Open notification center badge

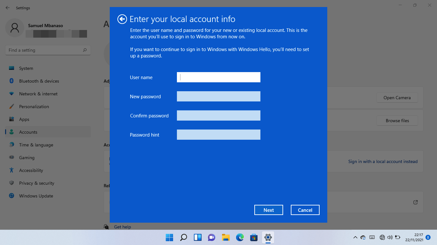tap(428, 237)
